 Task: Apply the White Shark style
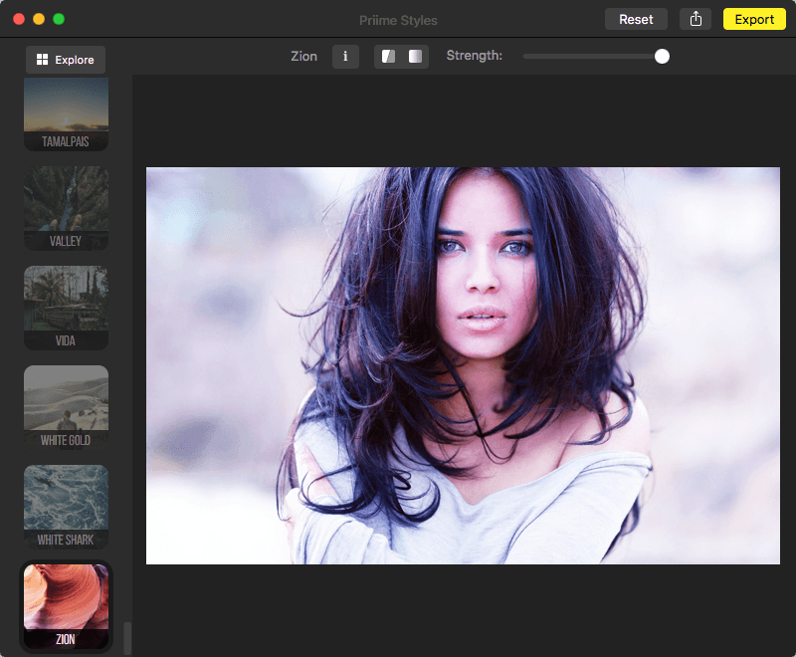pyautogui.click(x=66, y=508)
